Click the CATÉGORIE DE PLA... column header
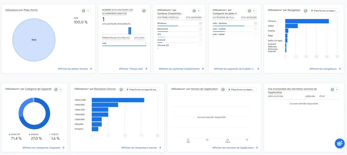 224,17
